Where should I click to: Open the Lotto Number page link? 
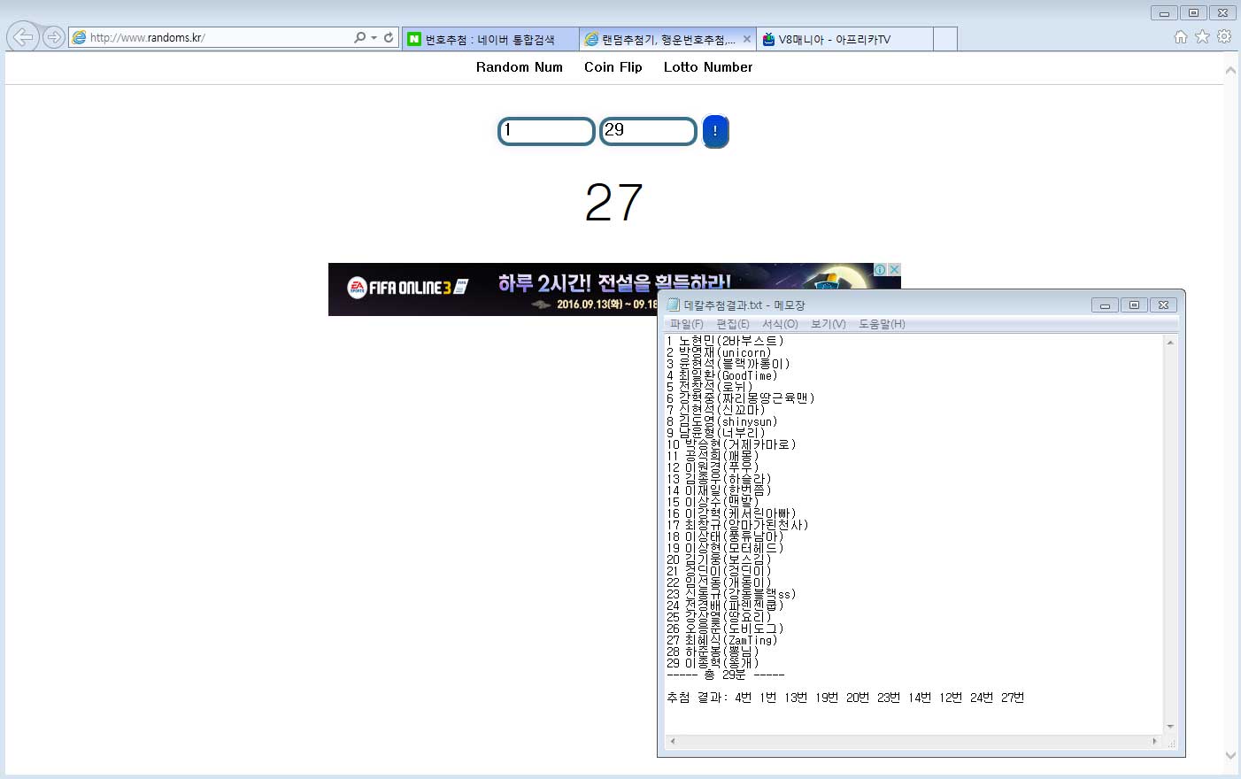point(708,67)
